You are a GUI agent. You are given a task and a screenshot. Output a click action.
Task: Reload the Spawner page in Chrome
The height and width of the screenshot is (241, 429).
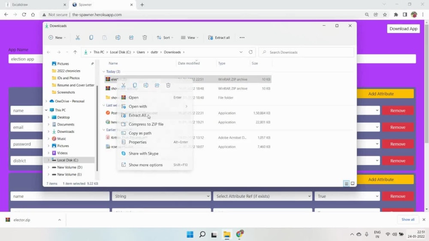click(24, 15)
